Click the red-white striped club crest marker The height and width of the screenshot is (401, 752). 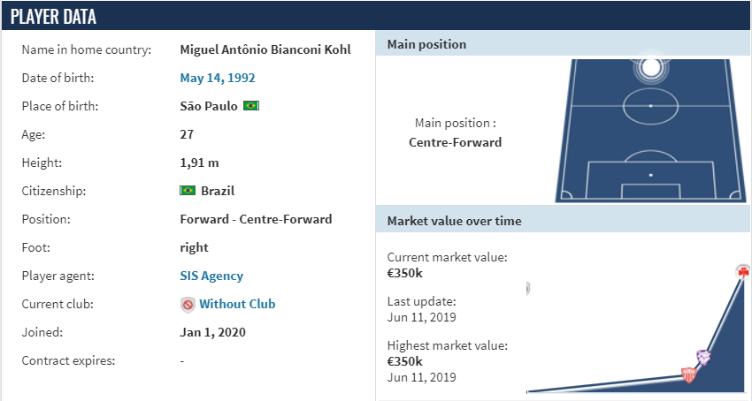tap(688, 375)
